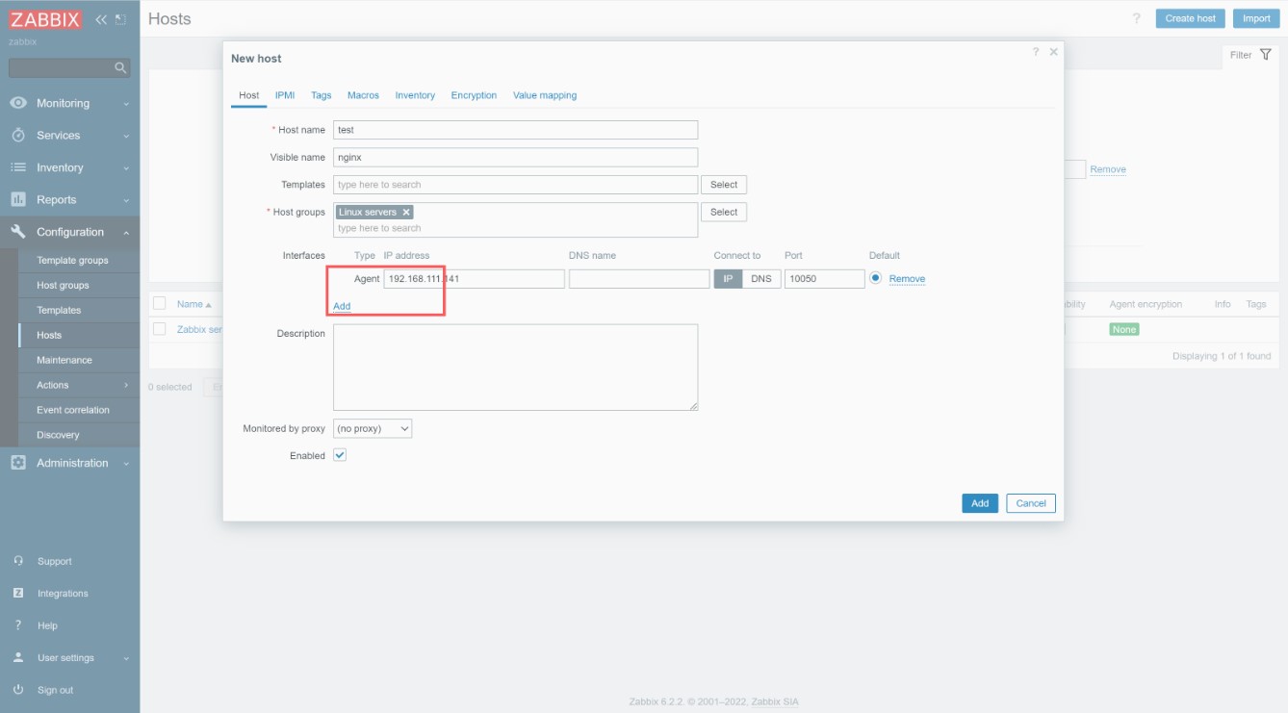This screenshot has height=713, width=1288.
Task: Click the help icon in the New host dialog
Action: point(1036,52)
